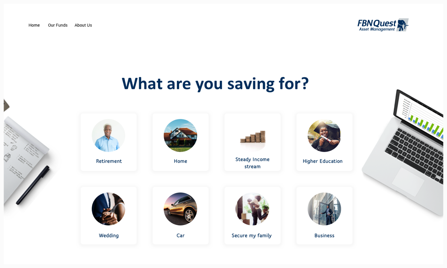Open the About Us page
This screenshot has width=447, height=268.
(83, 25)
